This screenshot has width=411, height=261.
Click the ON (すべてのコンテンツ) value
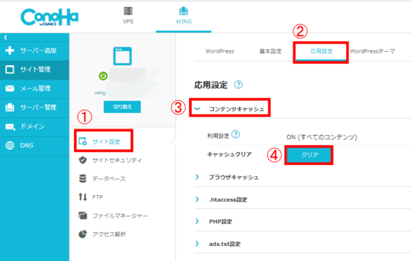pyautogui.click(x=322, y=137)
